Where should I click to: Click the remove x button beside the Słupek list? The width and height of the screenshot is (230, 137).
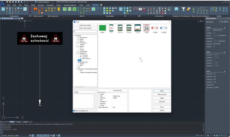96,106
